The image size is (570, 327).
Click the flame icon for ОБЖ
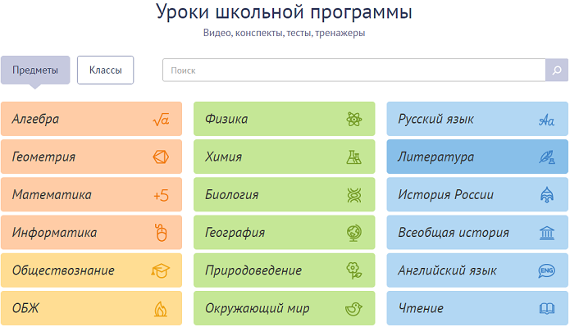[160, 309]
